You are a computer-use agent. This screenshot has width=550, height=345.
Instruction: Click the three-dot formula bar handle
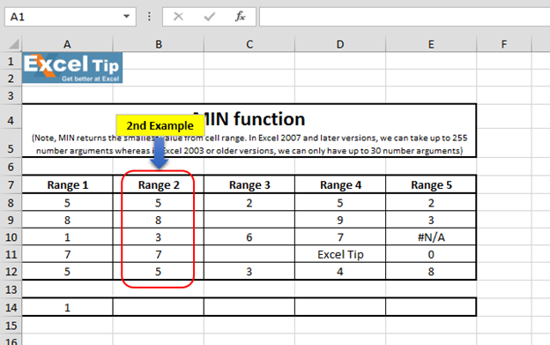150,17
